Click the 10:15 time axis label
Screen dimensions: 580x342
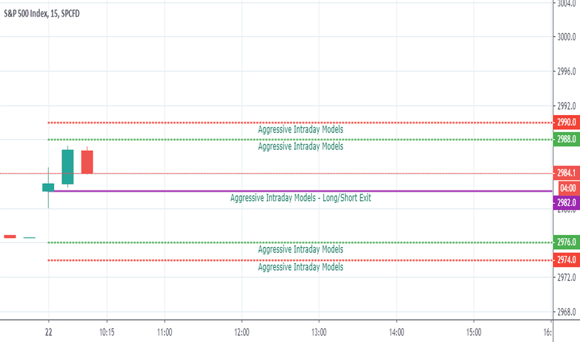(106, 333)
